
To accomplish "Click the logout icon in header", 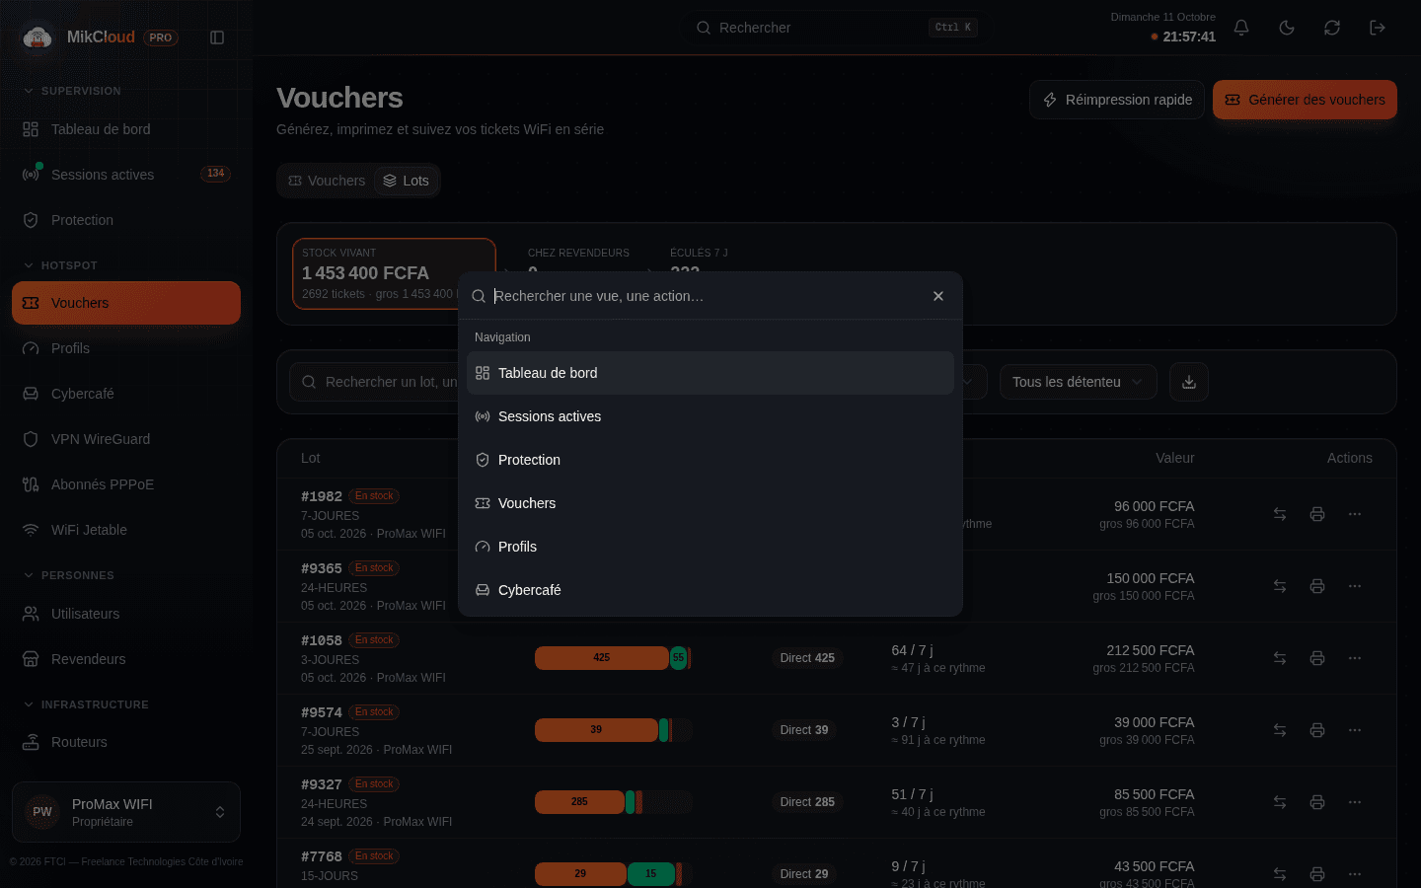I will click(1378, 28).
